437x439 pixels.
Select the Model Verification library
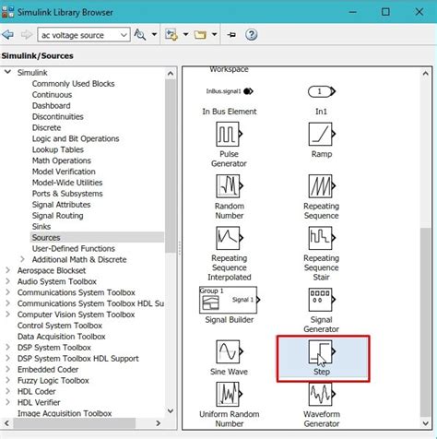64,172
